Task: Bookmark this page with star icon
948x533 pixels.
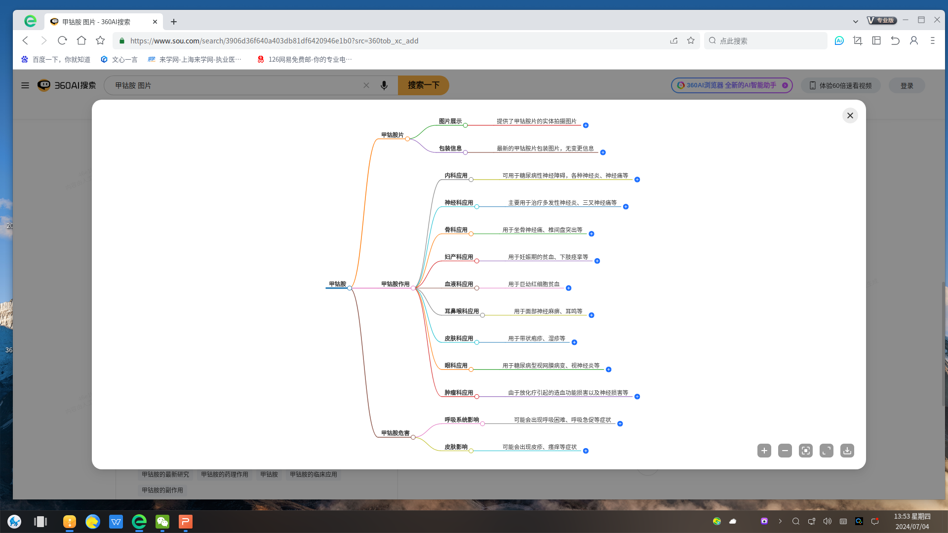Action: tap(691, 41)
